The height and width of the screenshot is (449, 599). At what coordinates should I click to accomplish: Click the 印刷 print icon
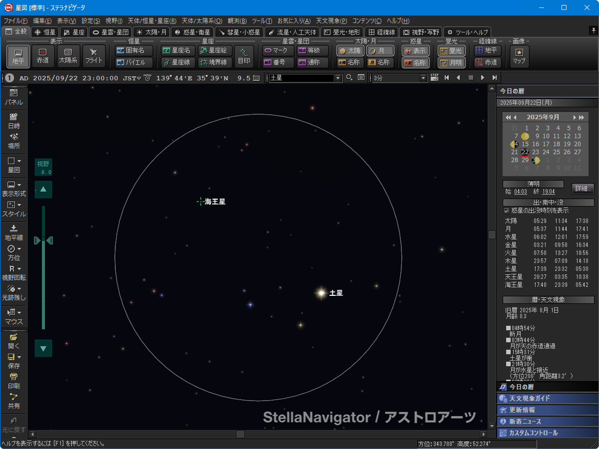[x=13, y=381]
